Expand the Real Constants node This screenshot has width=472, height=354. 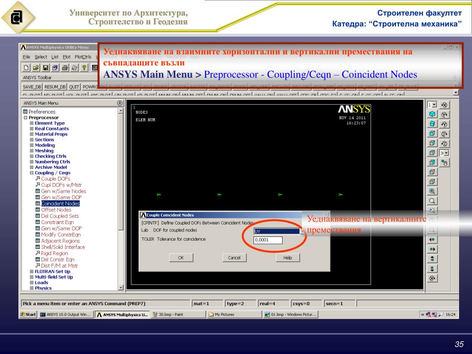pos(32,129)
